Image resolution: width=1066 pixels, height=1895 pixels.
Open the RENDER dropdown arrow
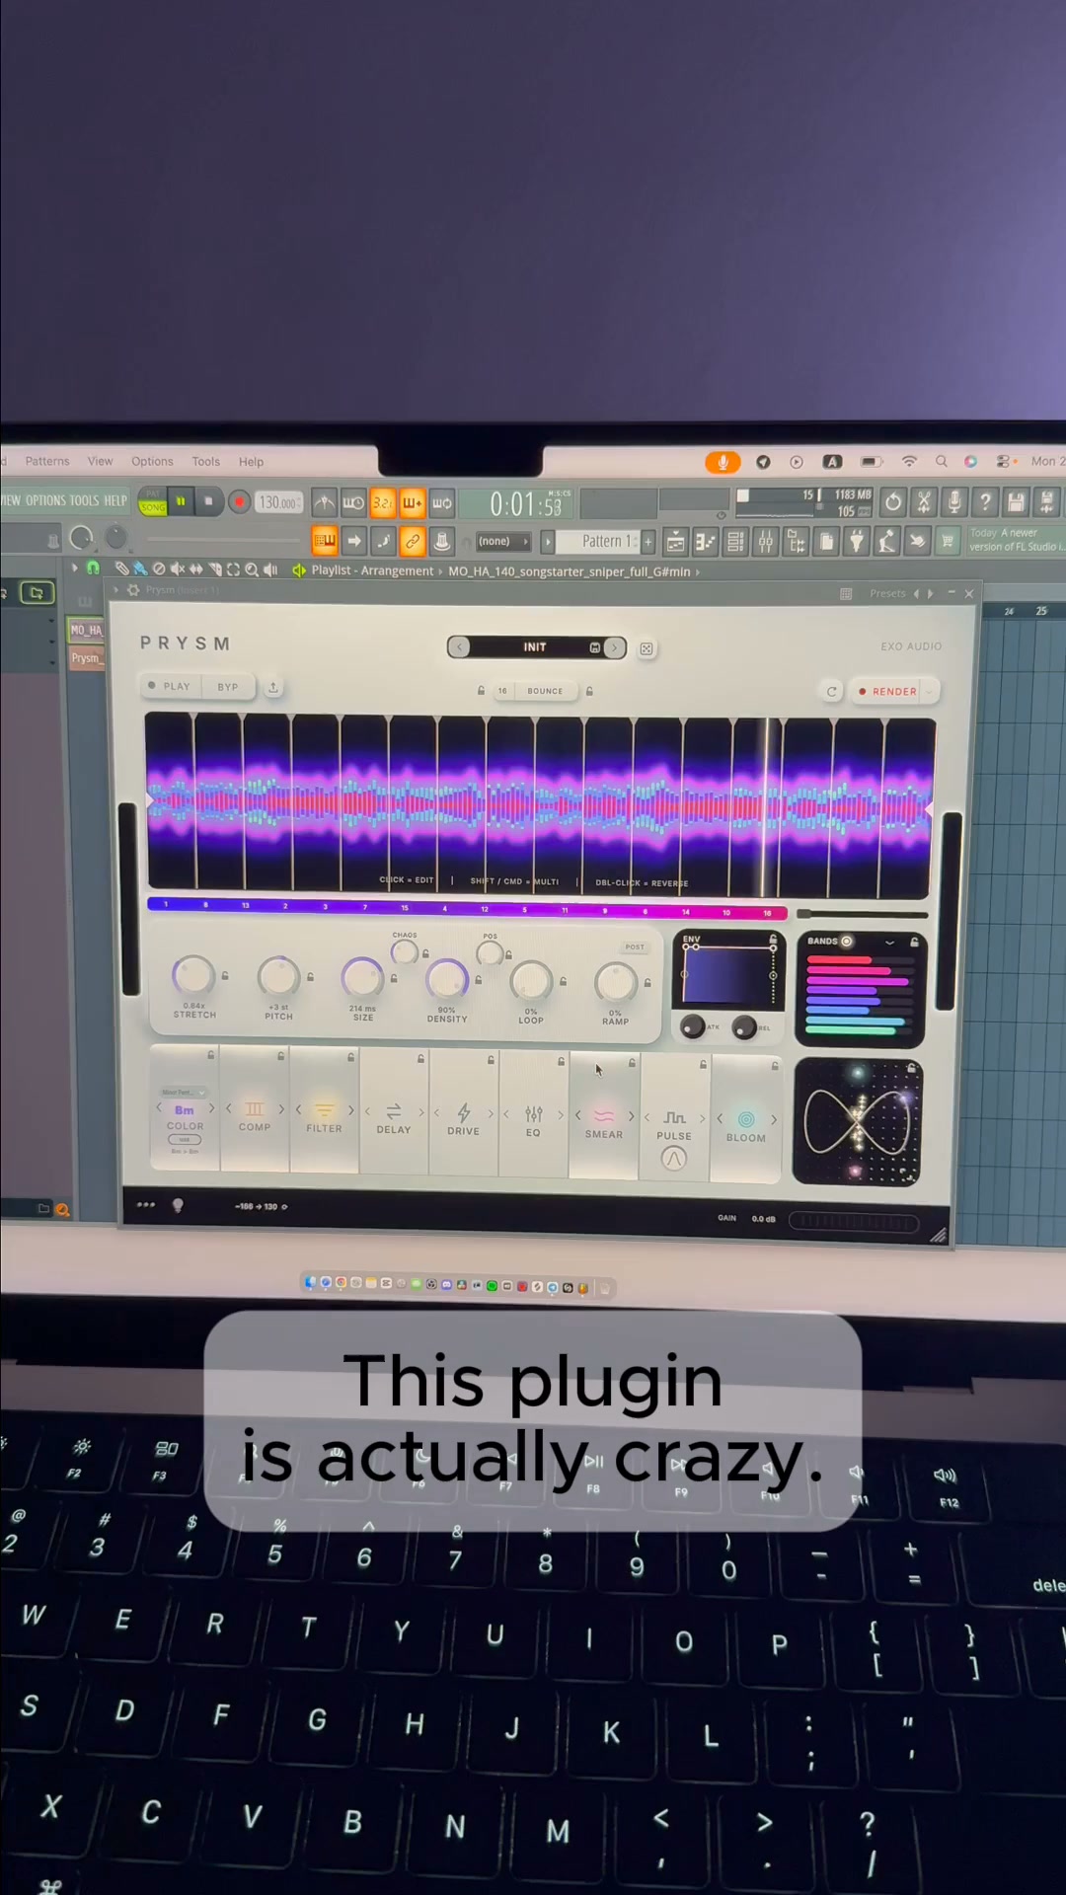(x=929, y=692)
